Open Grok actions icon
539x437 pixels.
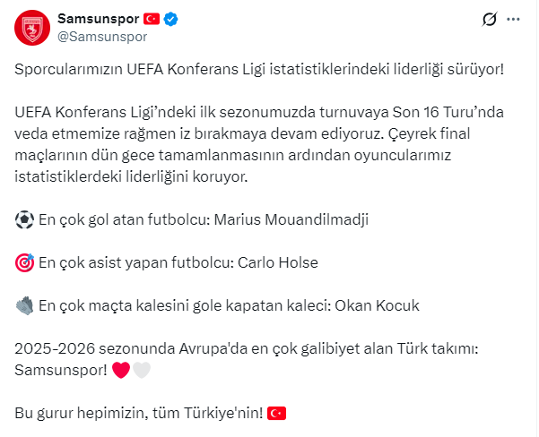[490, 19]
